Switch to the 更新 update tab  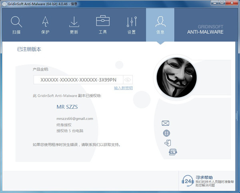(x=74, y=25)
